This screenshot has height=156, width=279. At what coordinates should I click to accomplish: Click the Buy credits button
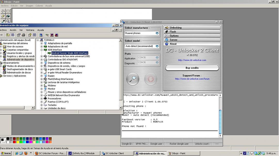(x=192, y=68)
